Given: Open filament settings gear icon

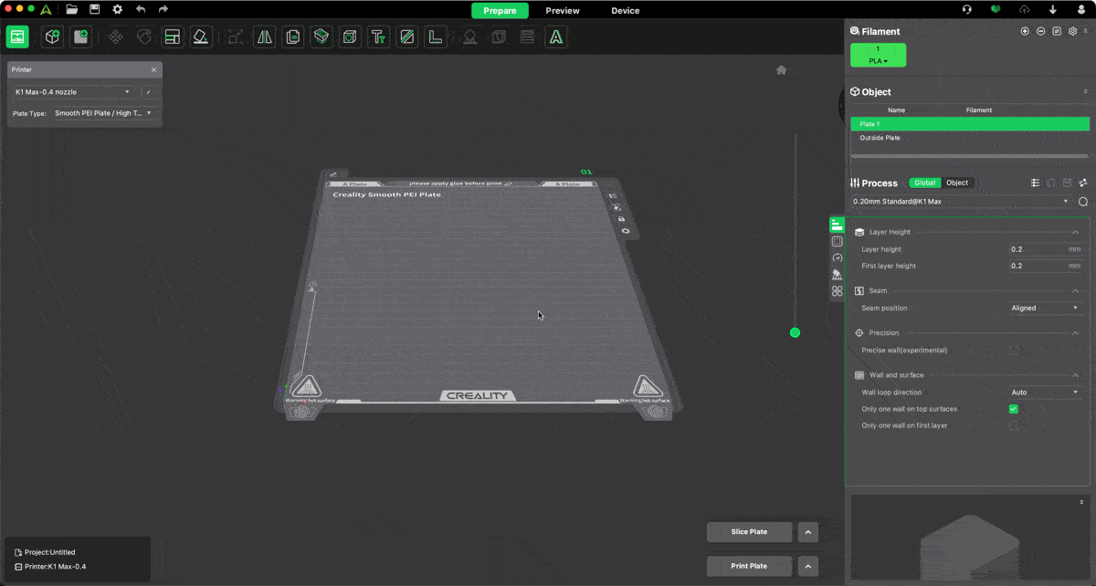Looking at the screenshot, I should click(1072, 31).
